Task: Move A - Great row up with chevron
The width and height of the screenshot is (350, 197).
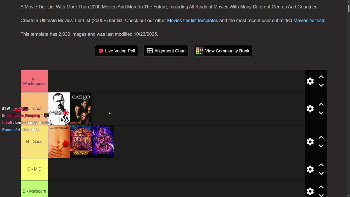Action: tap(321, 105)
